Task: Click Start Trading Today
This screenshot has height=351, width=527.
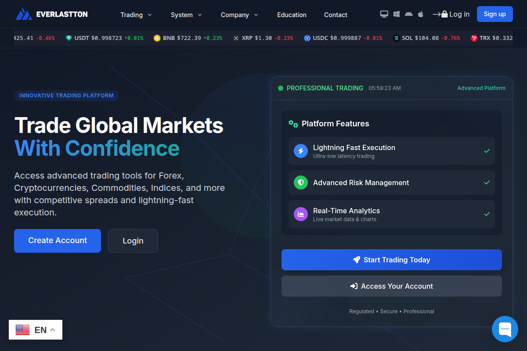Action: tap(392, 260)
